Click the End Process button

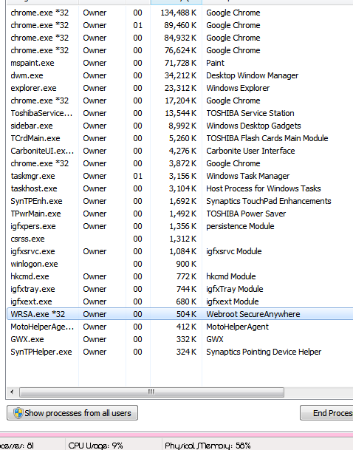point(327,413)
